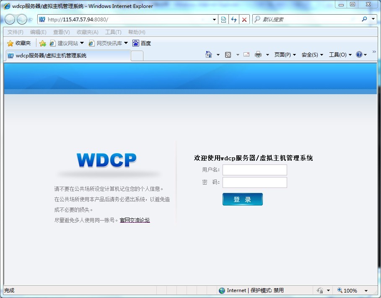Click the Internet zone globe icon
The width and height of the screenshot is (381, 298).
pyautogui.click(x=222, y=290)
